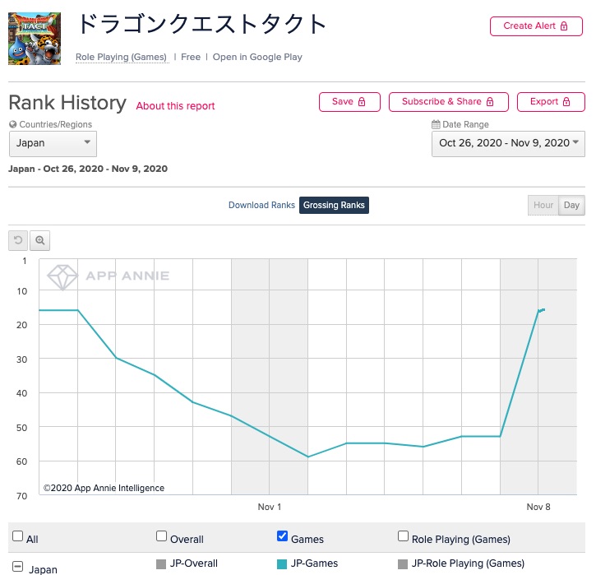Click lock icon on Create Alert button
Screen dimensions: 596x575
[564, 26]
